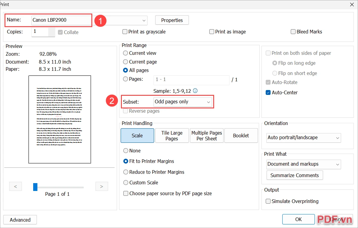This screenshot has width=358, height=228.
Task: Click the "8.5 x 11.0 inch" document size
Action: pyautogui.click(x=55, y=62)
